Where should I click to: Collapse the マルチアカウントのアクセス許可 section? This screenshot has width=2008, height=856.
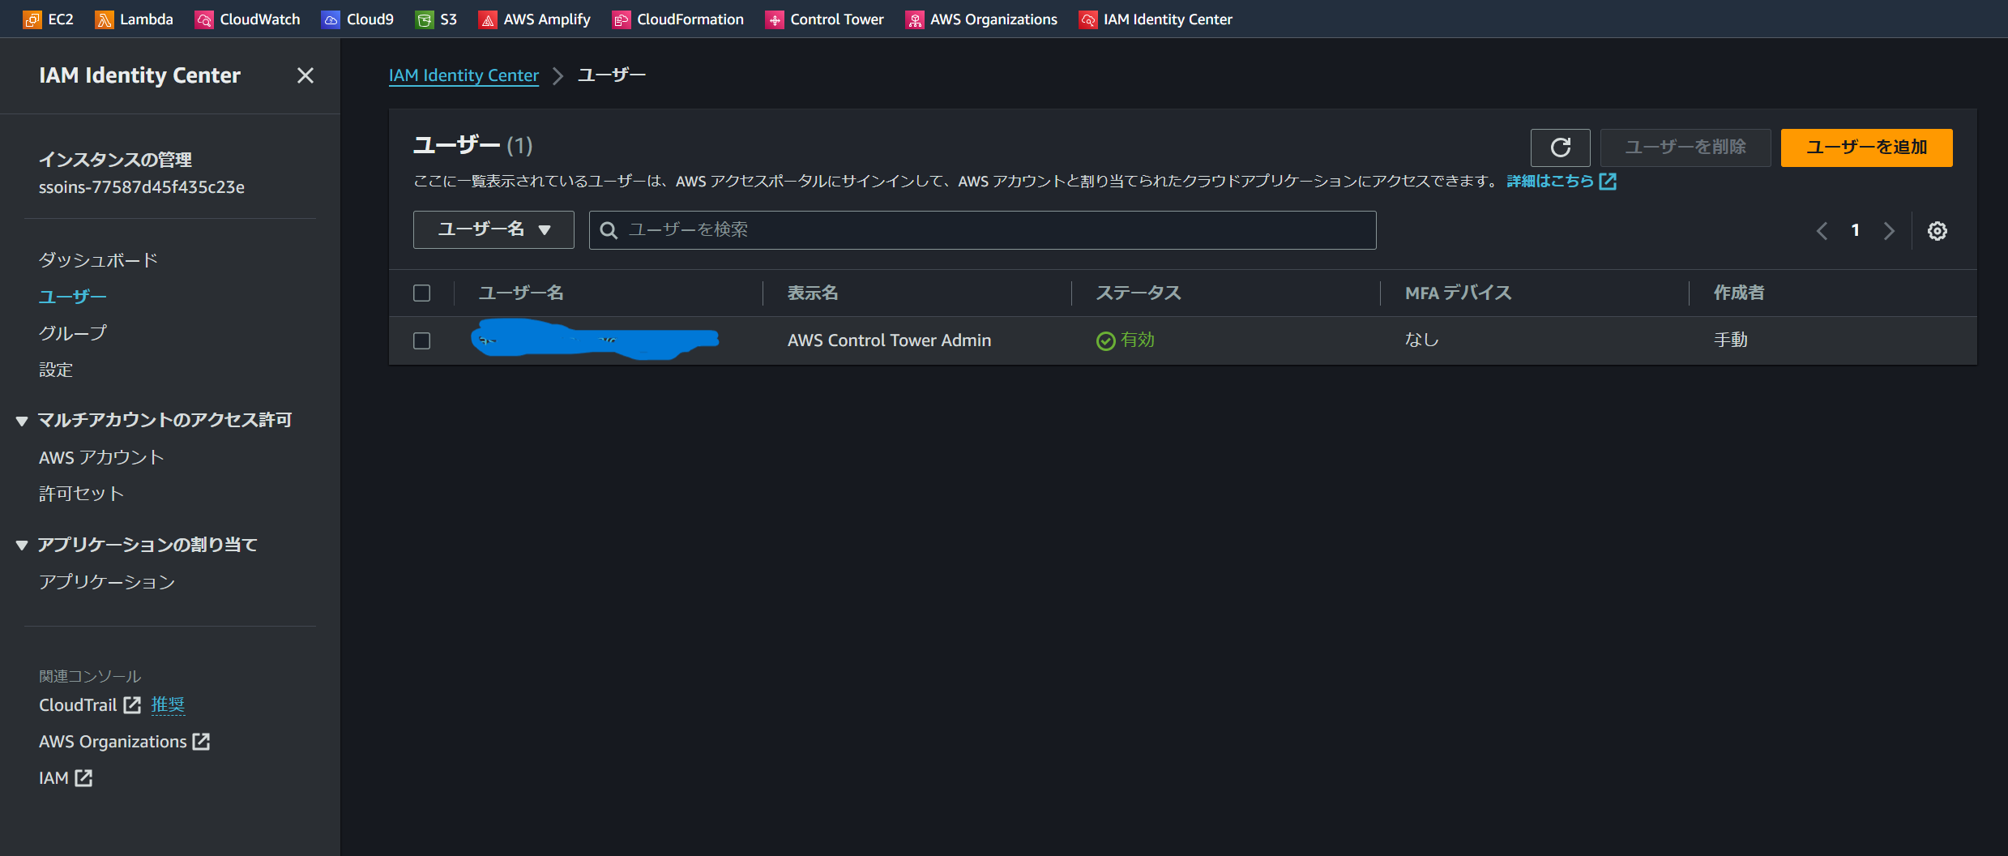tap(21, 420)
